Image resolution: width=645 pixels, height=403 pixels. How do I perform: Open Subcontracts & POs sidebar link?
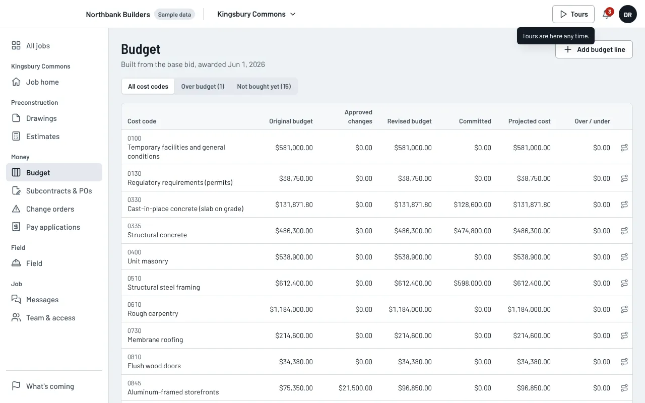(54, 191)
